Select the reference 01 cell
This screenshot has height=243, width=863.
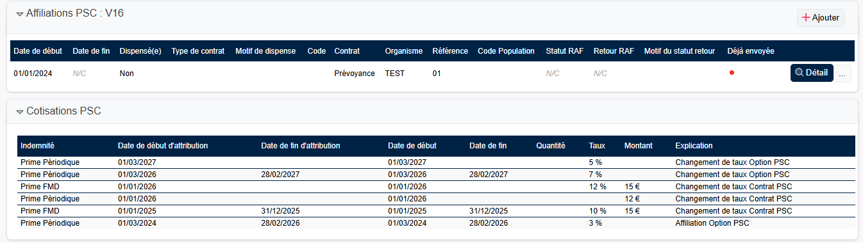(437, 74)
